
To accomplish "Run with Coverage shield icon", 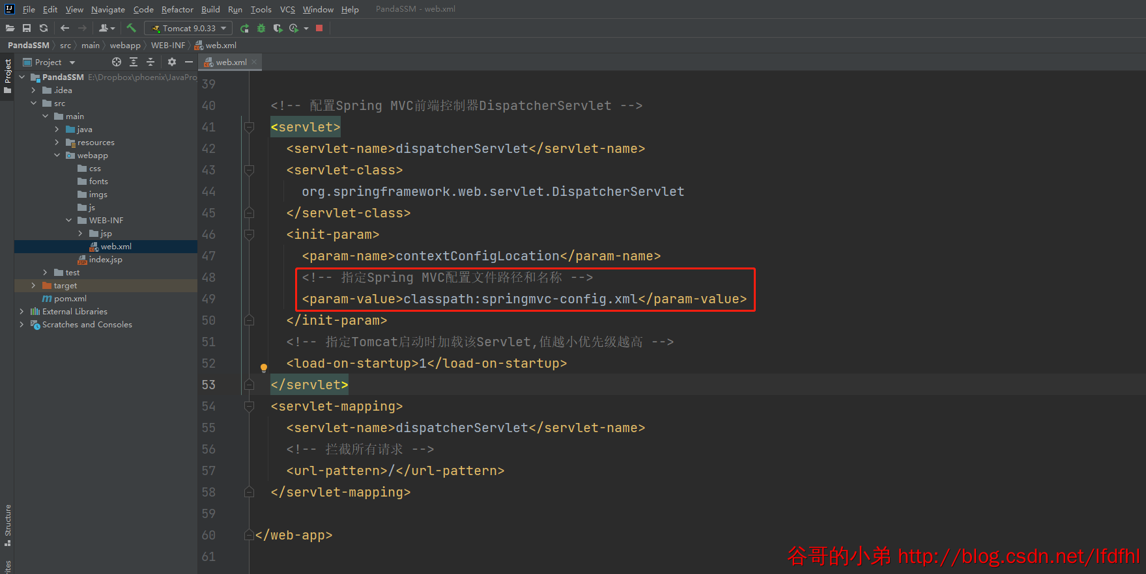I will (x=278, y=28).
